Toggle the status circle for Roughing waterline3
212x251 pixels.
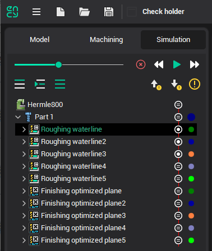(178, 154)
